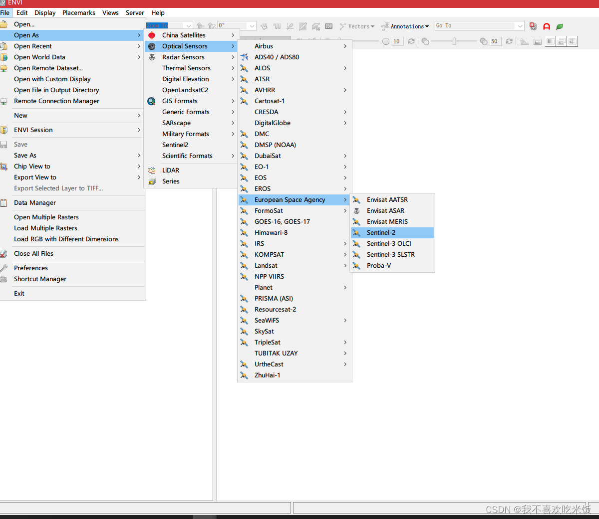Adjust the transparency slider handle
The width and height of the screenshot is (599, 519).
click(454, 41)
